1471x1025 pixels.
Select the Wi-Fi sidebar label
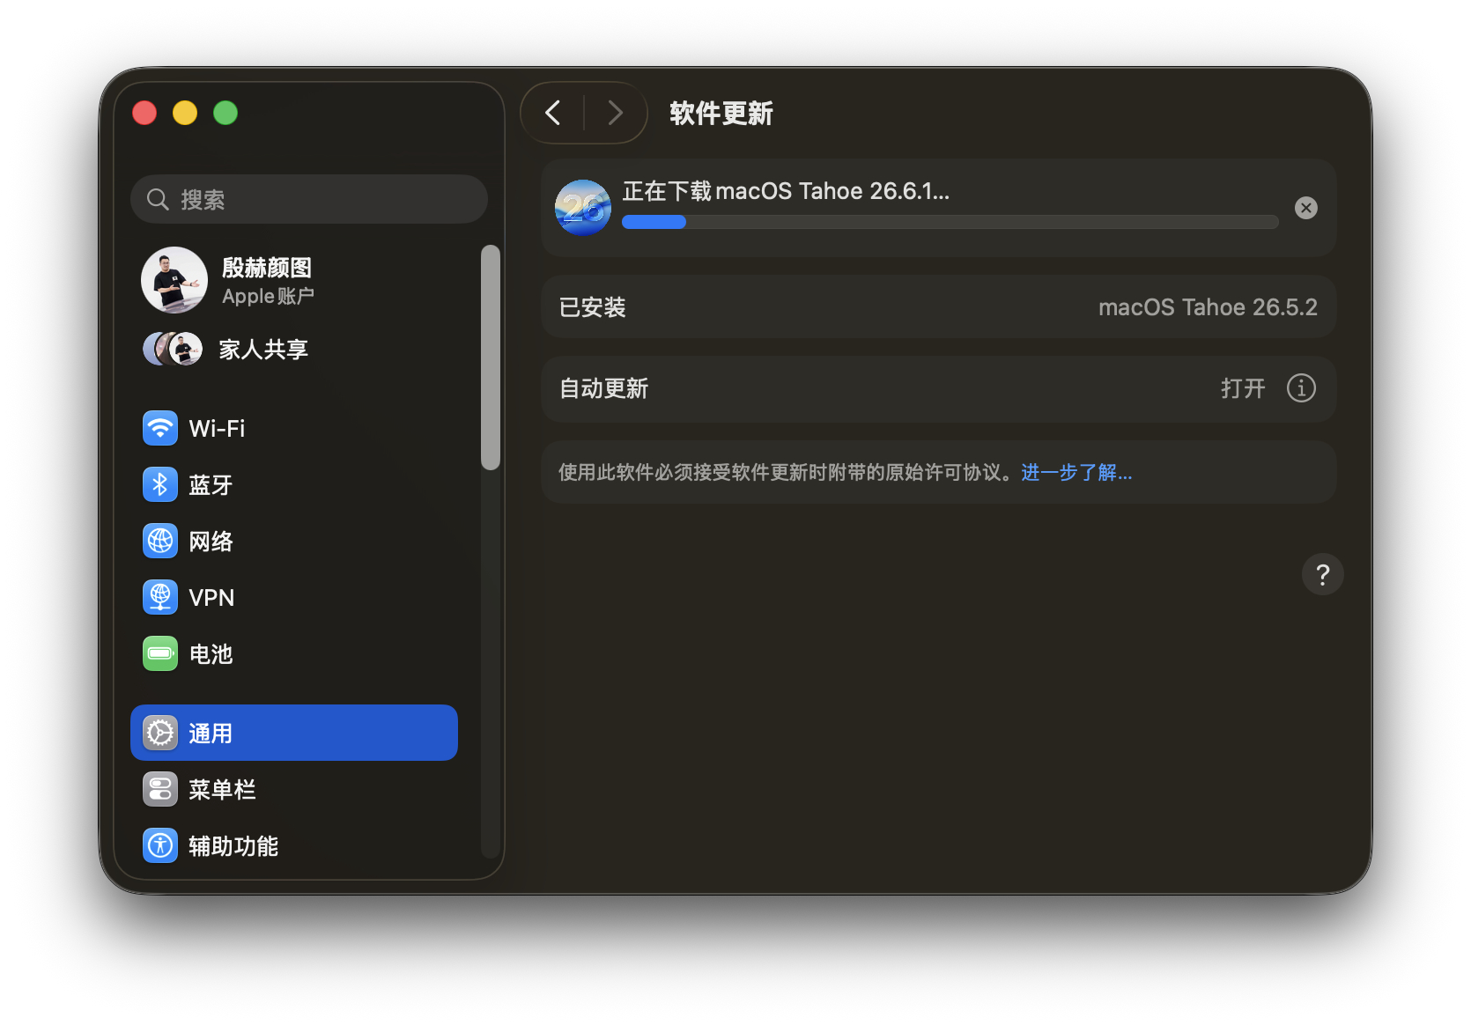tap(218, 429)
